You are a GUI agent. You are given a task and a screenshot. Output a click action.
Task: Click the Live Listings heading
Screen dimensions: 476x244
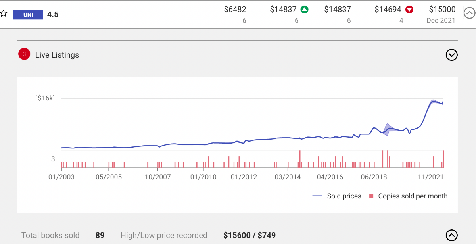point(57,55)
